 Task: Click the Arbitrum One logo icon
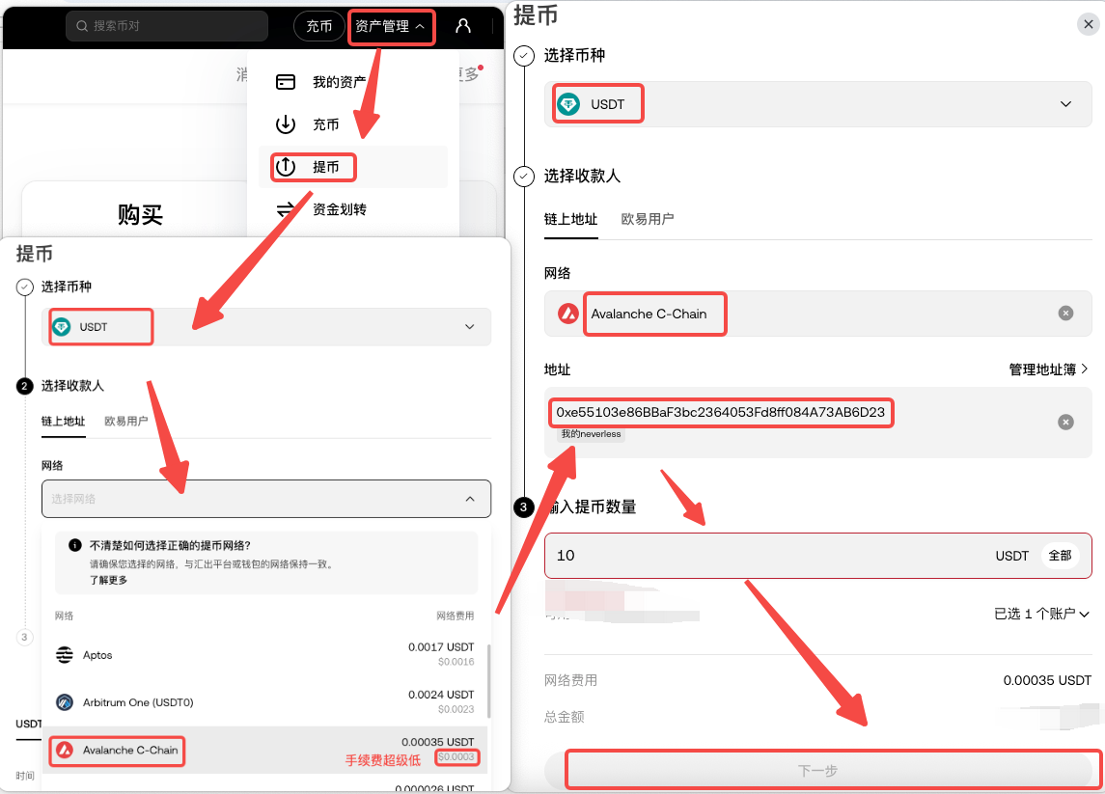point(65,702)
